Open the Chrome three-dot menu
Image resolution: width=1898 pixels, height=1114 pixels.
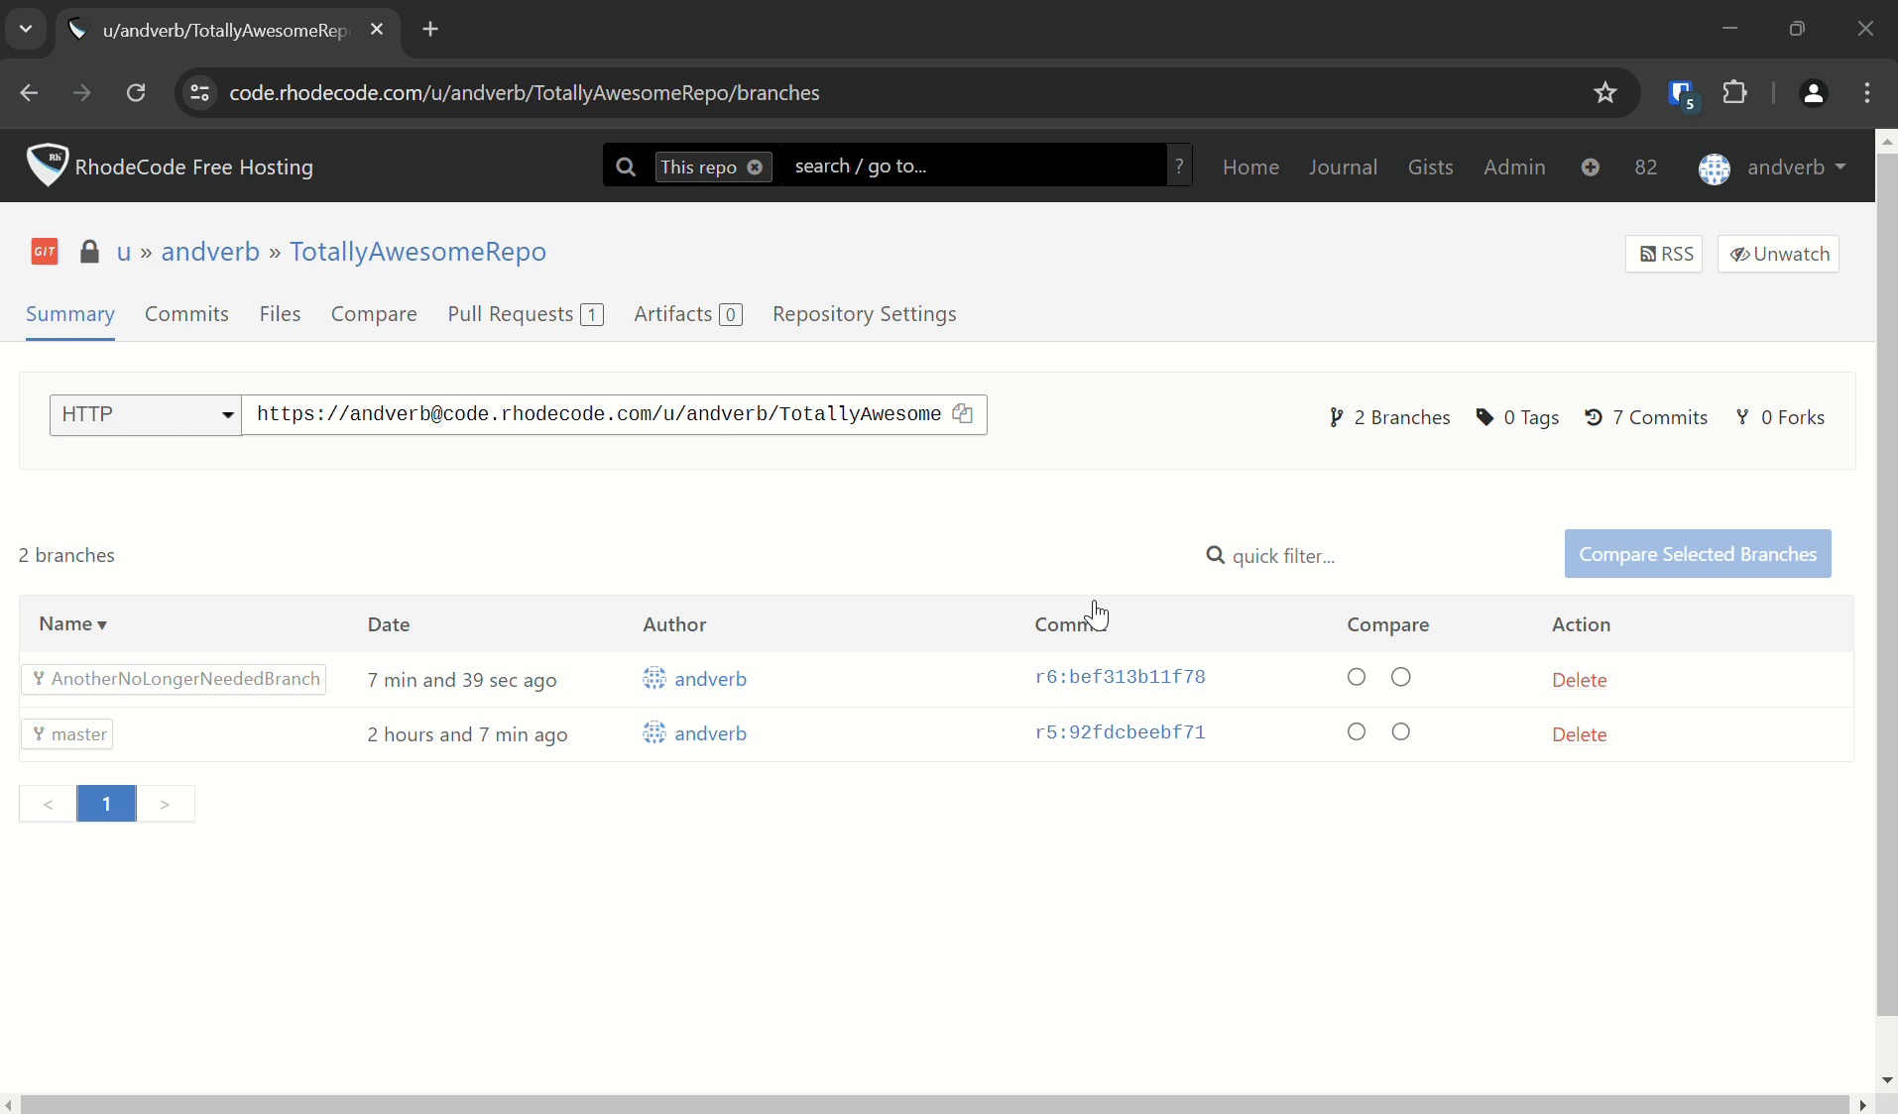tap(1867, 93)
